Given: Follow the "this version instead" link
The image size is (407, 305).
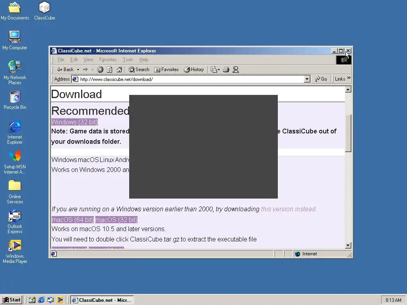Looking at the screenshot, I should 289,209.
